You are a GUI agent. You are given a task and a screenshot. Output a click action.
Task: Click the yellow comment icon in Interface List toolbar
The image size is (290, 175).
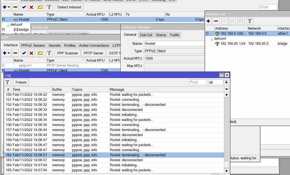pos(40,7)
